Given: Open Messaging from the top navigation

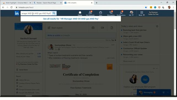Looking at the screenshot, I should click(111, 13).
